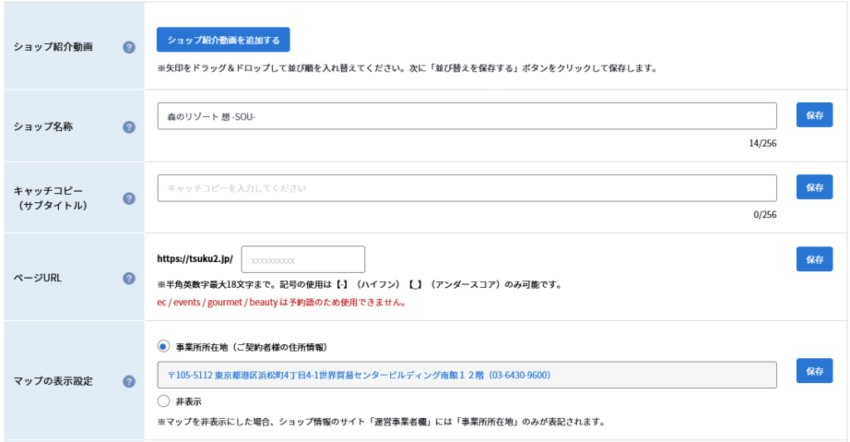
Task: Save the map display setting
Action: (x=814, y=371)
